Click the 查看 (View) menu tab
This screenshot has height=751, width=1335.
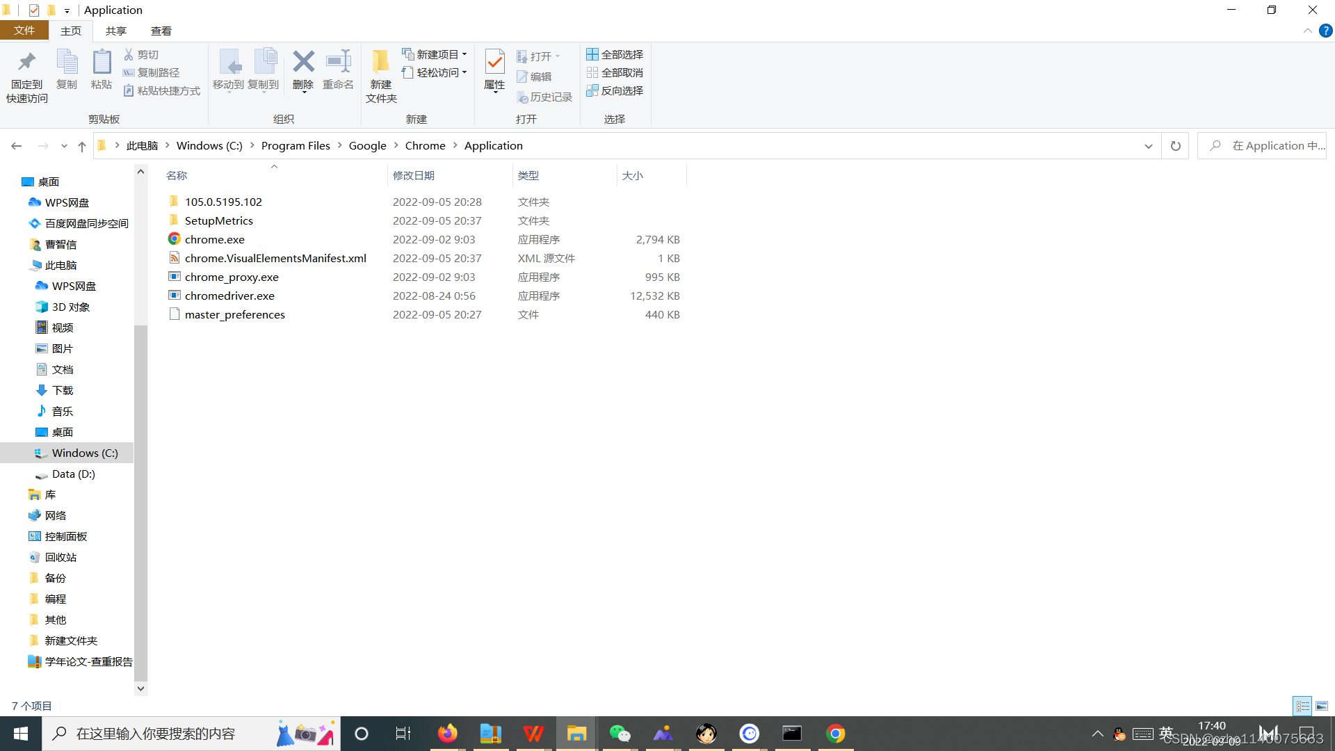(x=161, y=31)
